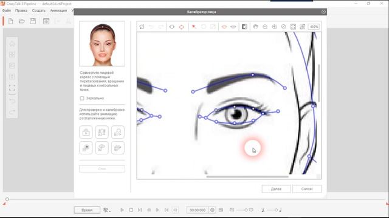This screenshot has width=389, height=218.
Task: Click the lasso reset icon in calibrator toolbar
Action: (142, 27)
